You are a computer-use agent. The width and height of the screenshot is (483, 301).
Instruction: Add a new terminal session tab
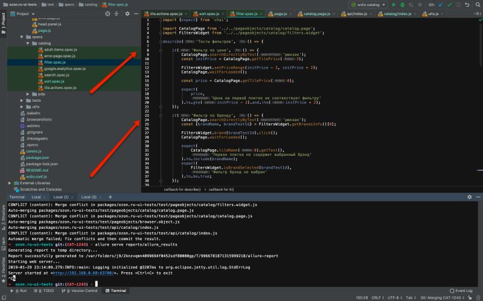point(110,197)
